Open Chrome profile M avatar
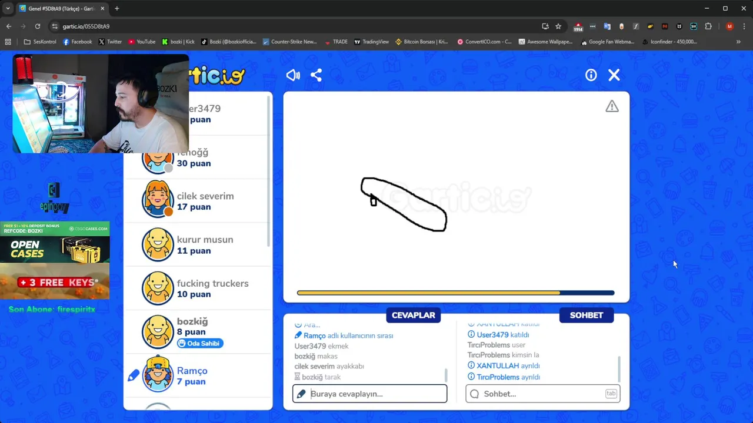The height and width of the screenshot is (423, 753). point(729,26)
